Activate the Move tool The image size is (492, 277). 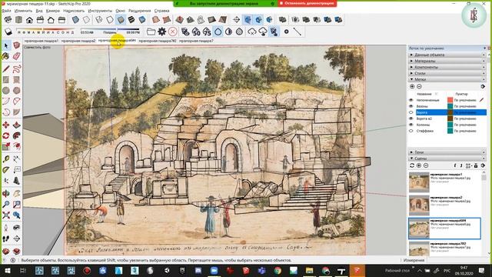click(6, 125)
